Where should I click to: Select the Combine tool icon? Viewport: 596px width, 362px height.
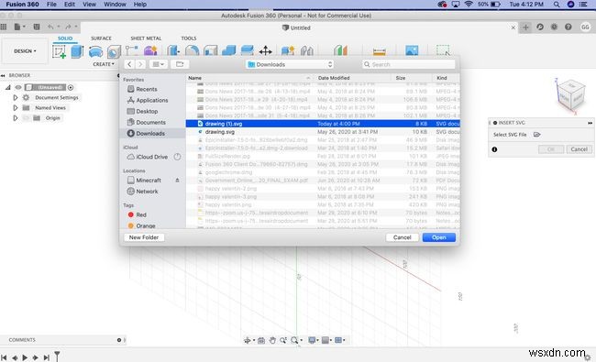point(229,50)
